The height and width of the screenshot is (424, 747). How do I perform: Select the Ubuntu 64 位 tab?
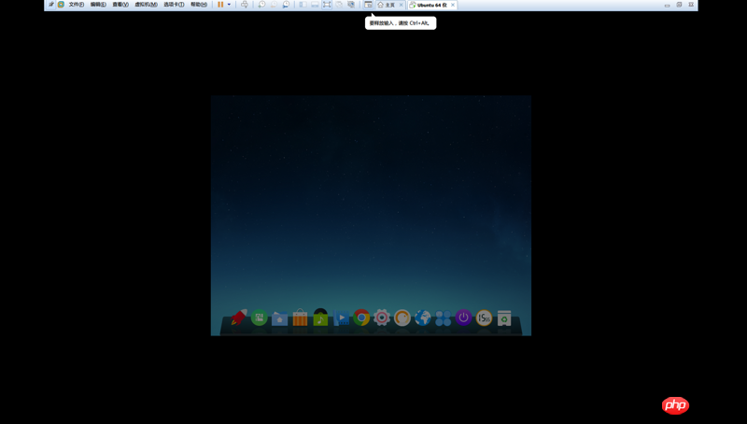pos(431,5)
